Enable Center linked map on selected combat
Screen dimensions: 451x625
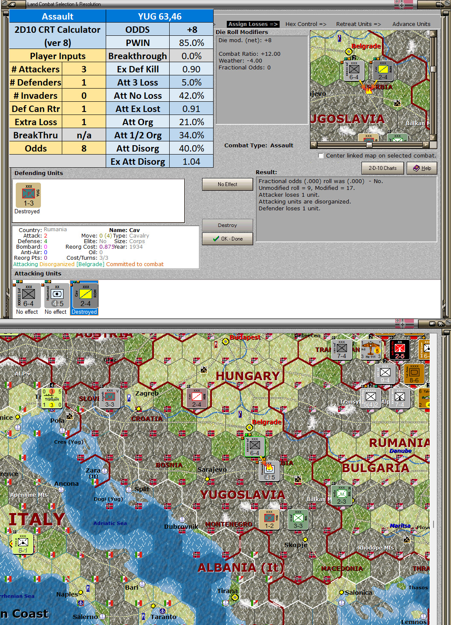tap(321, 156)
